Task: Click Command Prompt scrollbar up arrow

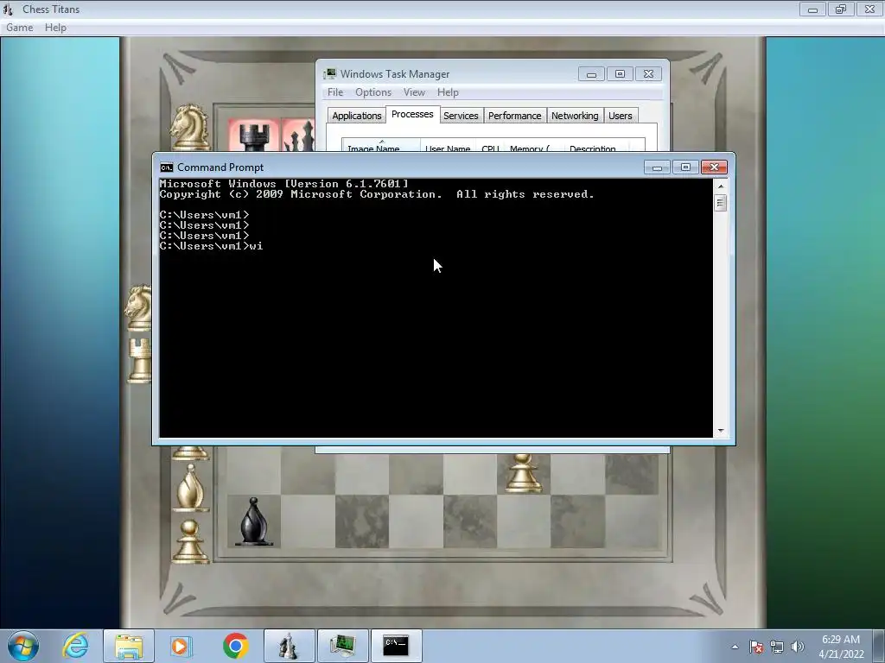Action: pyautogui.click(x=720, y=186)
